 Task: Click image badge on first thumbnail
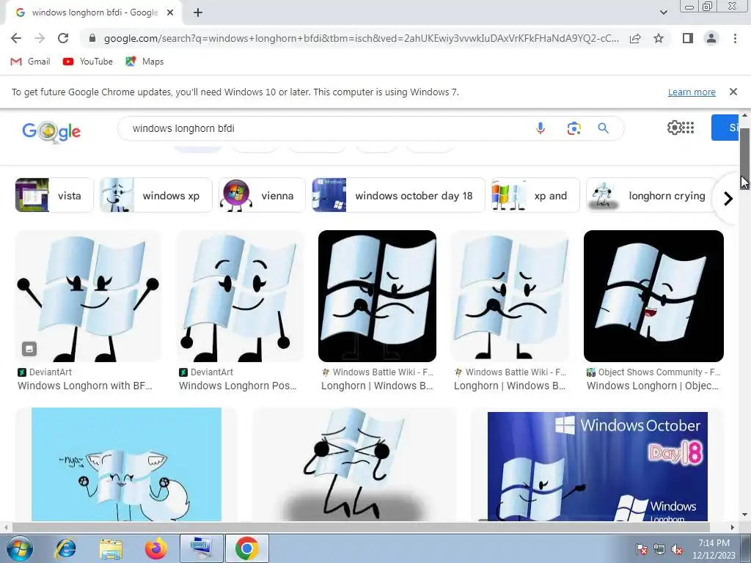(x=29, y=348)
